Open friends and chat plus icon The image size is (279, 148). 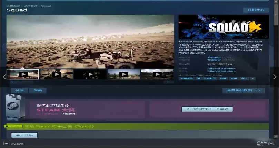point(271,144)
